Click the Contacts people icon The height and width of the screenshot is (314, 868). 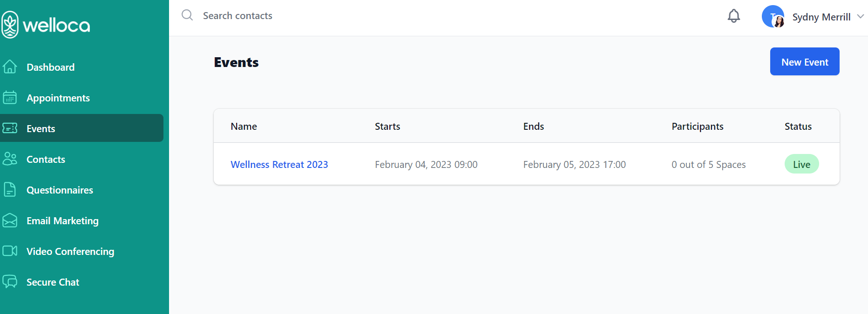coord(10,159)
